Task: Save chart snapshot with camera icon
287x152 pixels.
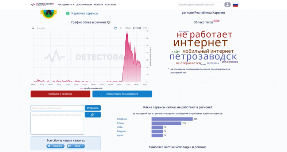Action: [33, 28]
